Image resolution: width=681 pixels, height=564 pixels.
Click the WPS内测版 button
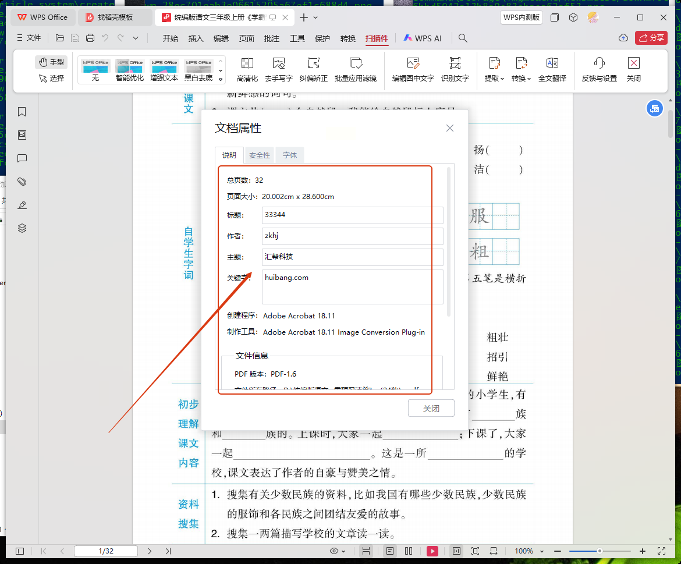tap(521, 17)
